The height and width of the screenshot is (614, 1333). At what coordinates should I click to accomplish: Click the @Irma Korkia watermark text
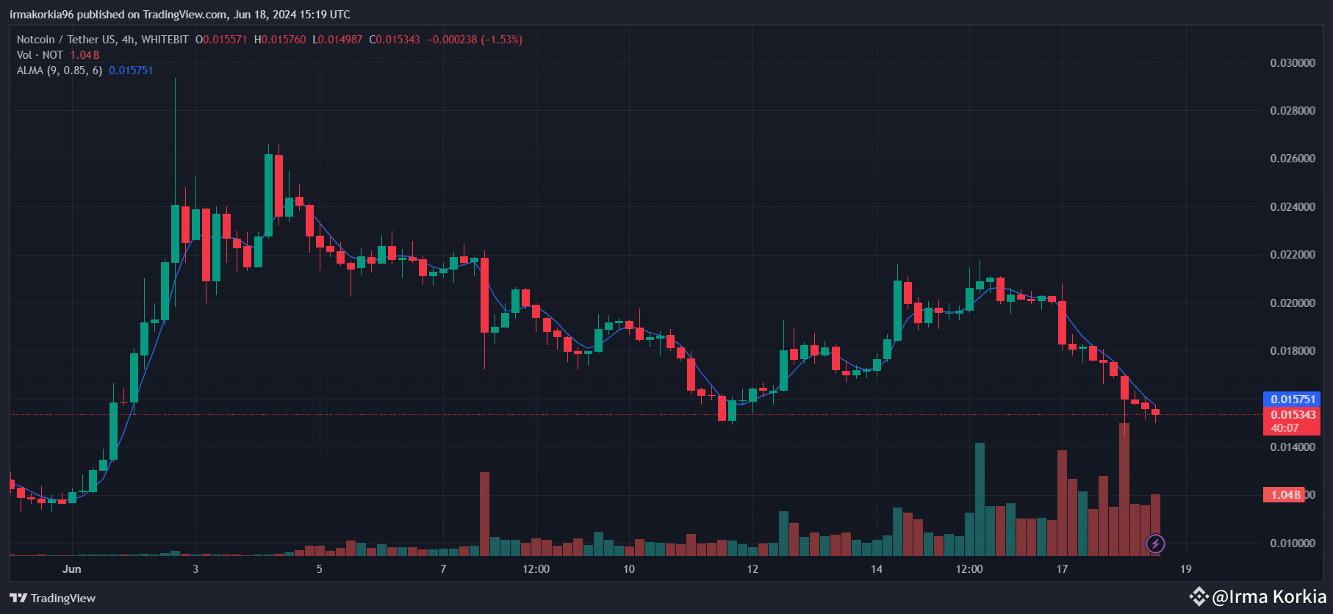(x=1269, y=596)
